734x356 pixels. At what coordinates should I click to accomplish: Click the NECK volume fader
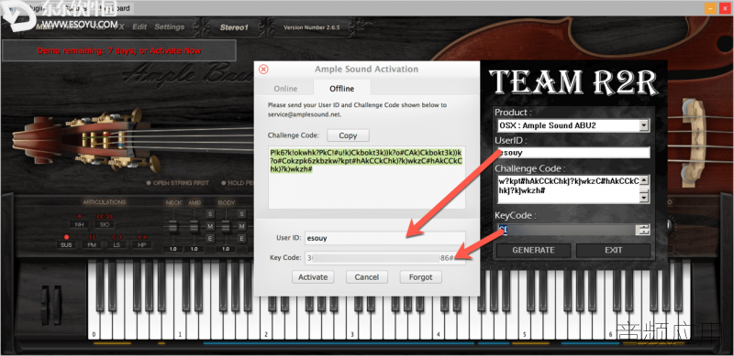tap(172, 227)
